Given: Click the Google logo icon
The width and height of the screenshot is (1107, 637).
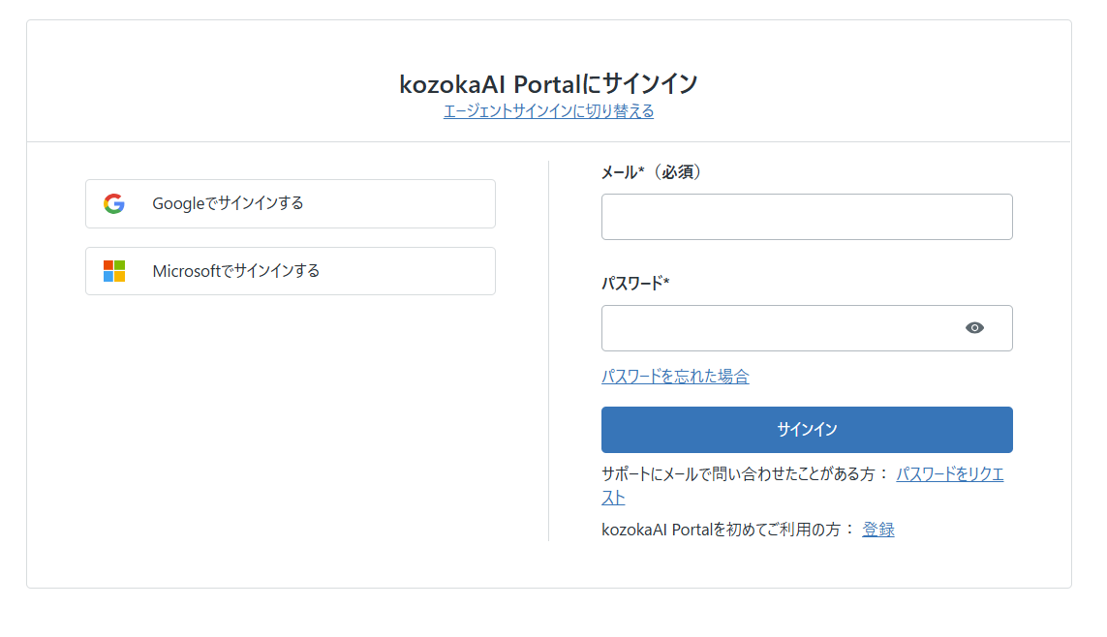Looking at the screenshot, I should (x=113, y=204).
